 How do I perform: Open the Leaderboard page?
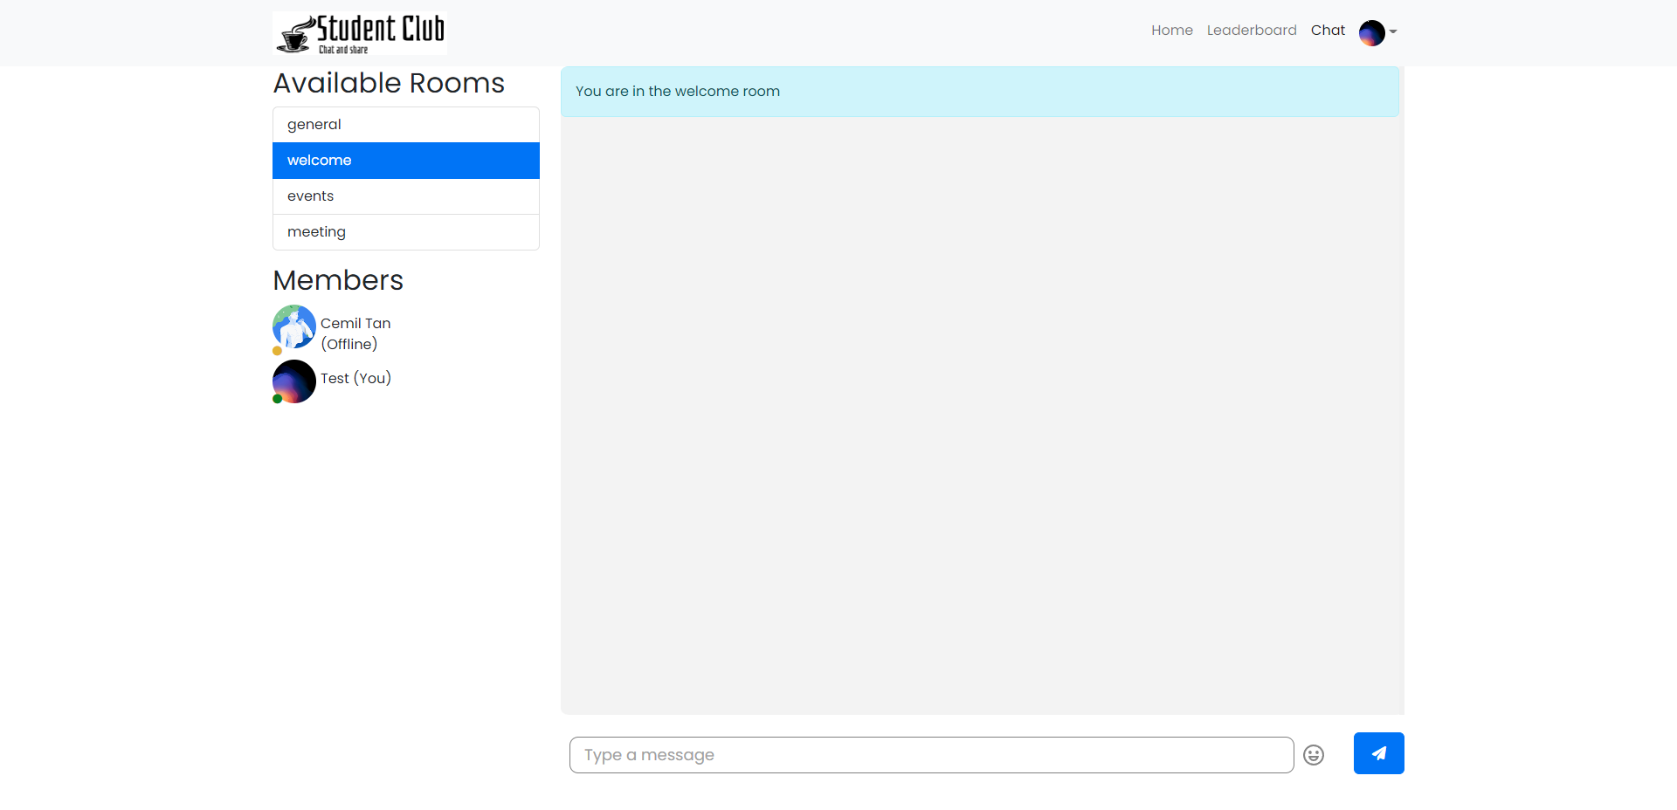tap(1252, 30)
